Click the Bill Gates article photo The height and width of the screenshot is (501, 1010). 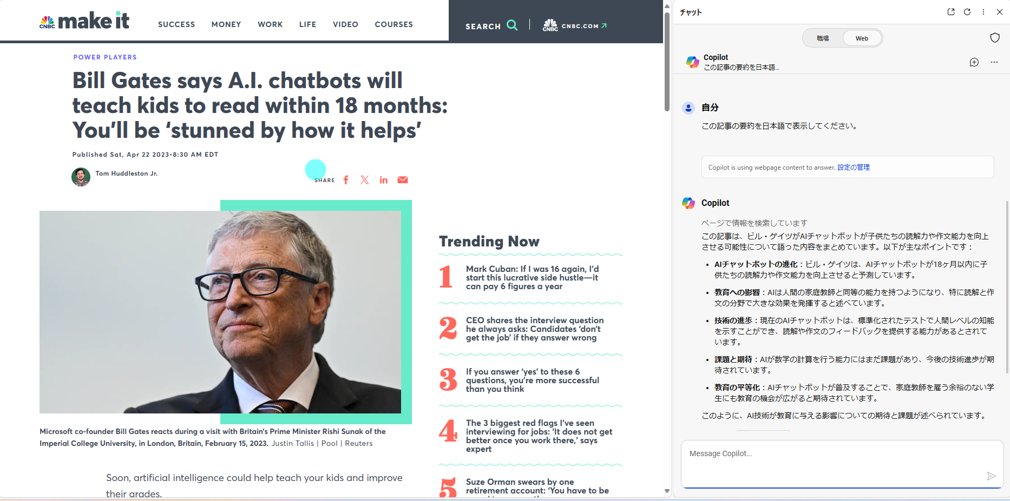tap(220, 312)
